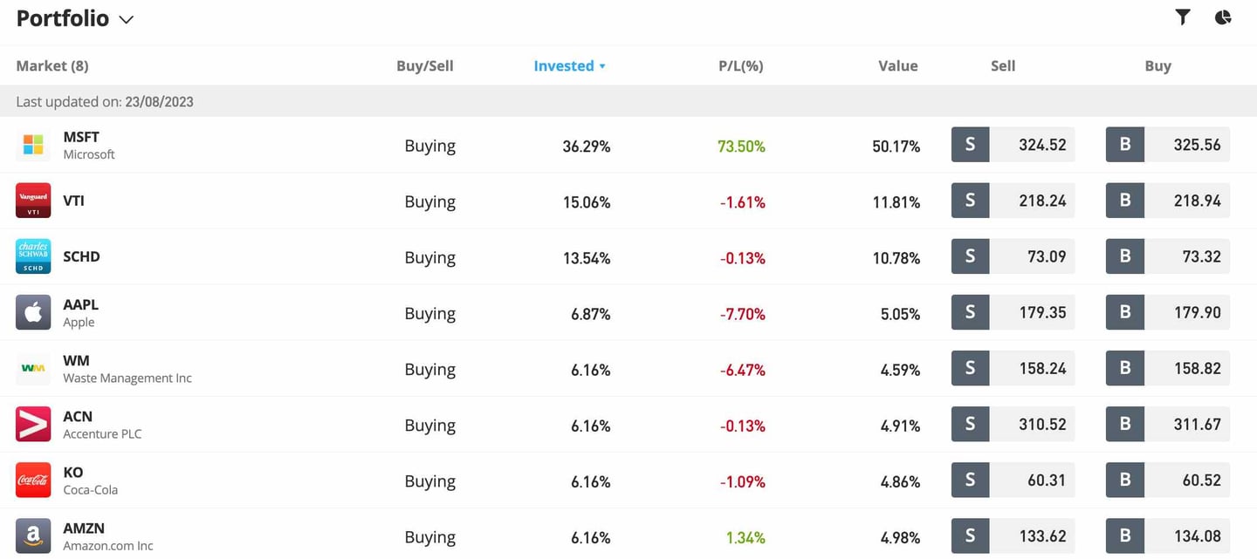Select the Value column header
Image resolution: width=1257 pixels, height=559 pixels.
898,65
